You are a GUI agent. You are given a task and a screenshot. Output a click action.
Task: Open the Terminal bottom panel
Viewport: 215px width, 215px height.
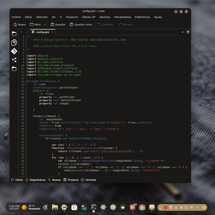click(x=89, y=180)
